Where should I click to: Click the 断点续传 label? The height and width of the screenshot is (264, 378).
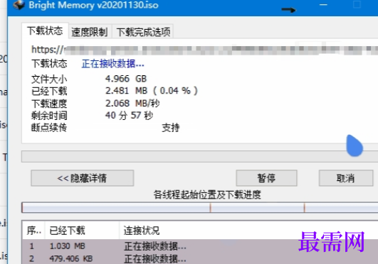(x=49, y=128)
